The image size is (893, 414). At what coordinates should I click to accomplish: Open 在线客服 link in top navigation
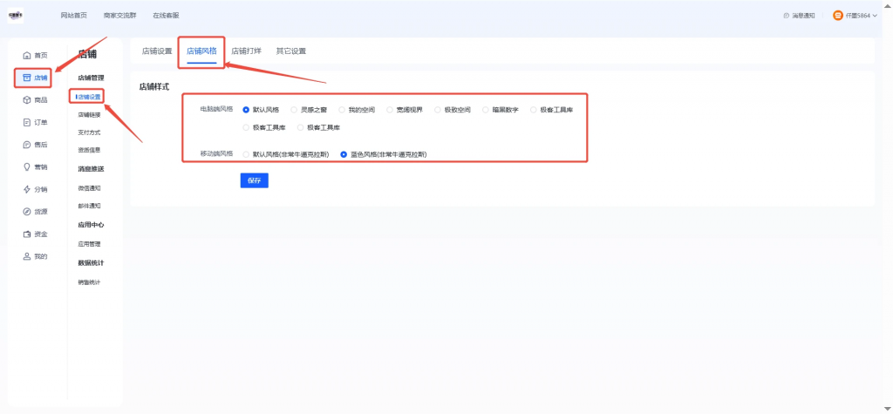[165, 16]
